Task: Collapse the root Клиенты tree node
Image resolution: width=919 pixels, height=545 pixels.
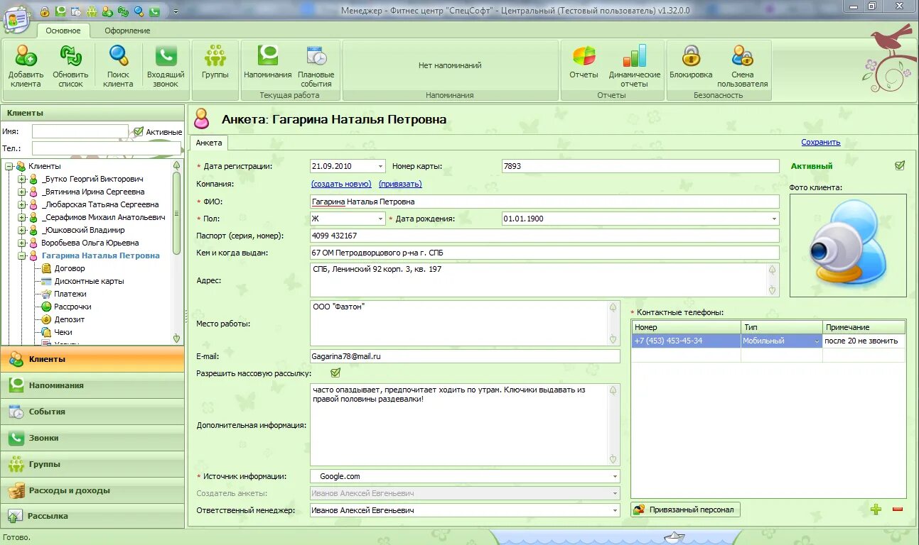Action: (9, 166)
